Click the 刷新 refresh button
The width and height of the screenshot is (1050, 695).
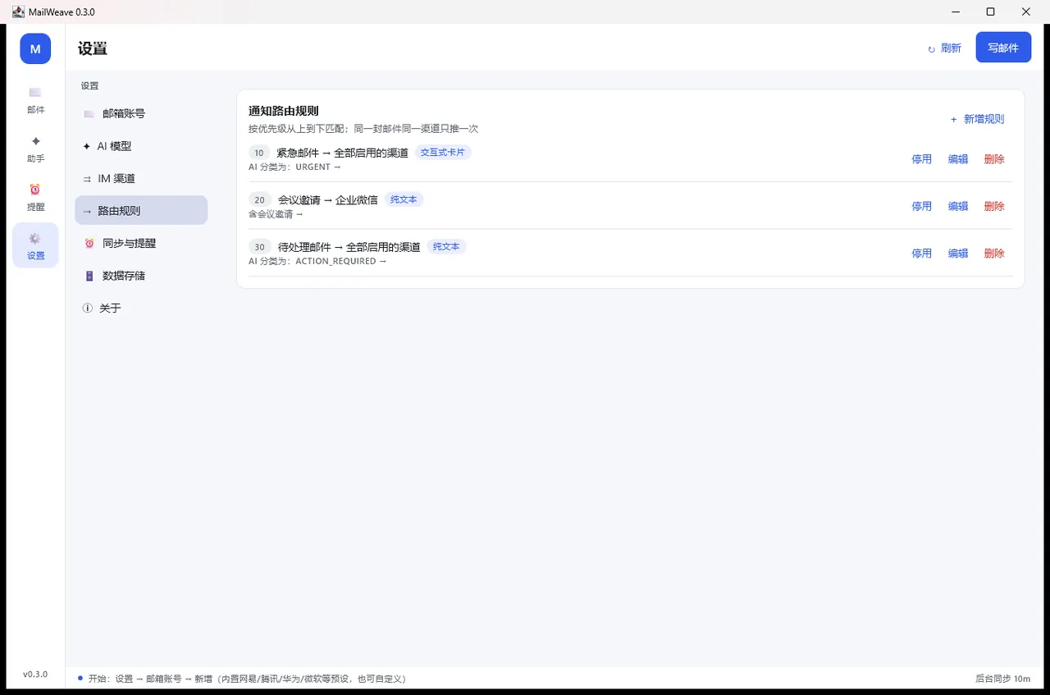tap(944, 48)
